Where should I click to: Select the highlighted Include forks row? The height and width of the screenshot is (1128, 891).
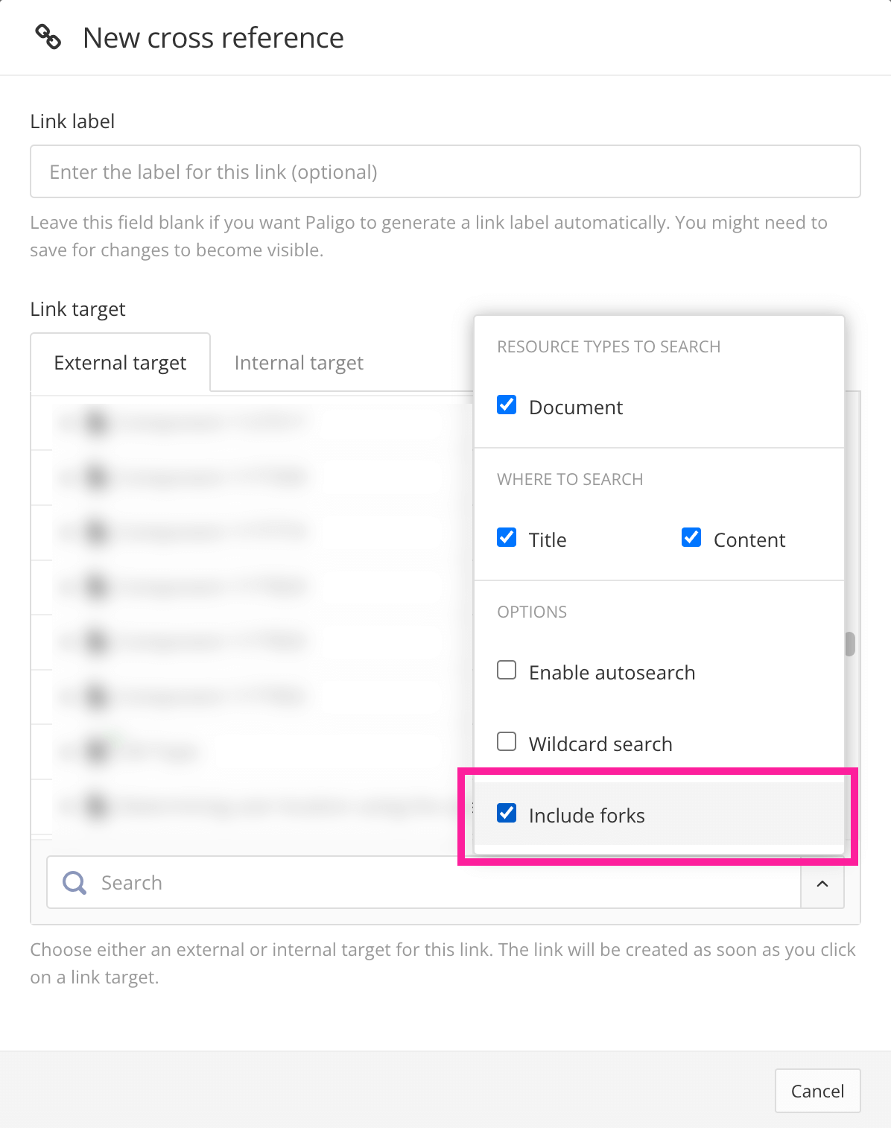click(x=656, y=814)
